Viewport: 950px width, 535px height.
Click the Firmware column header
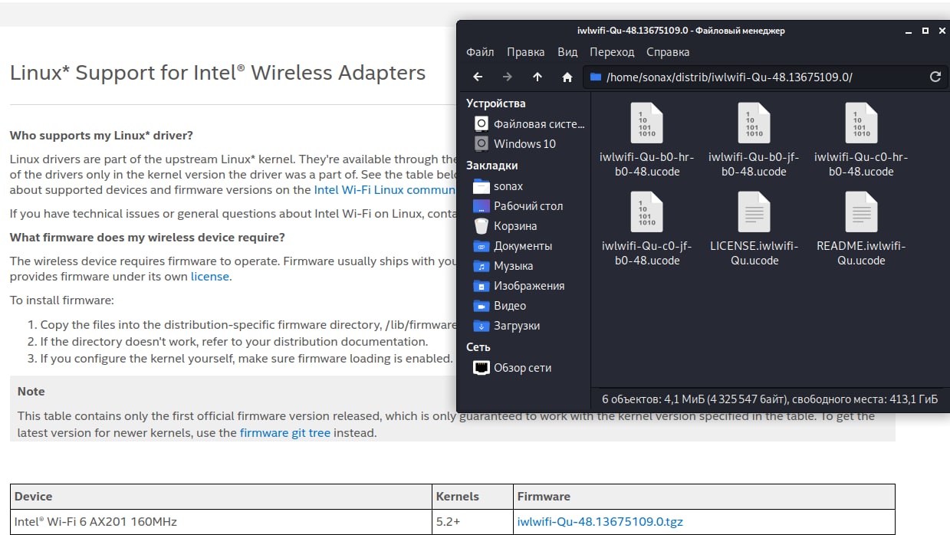pos(704,497)
